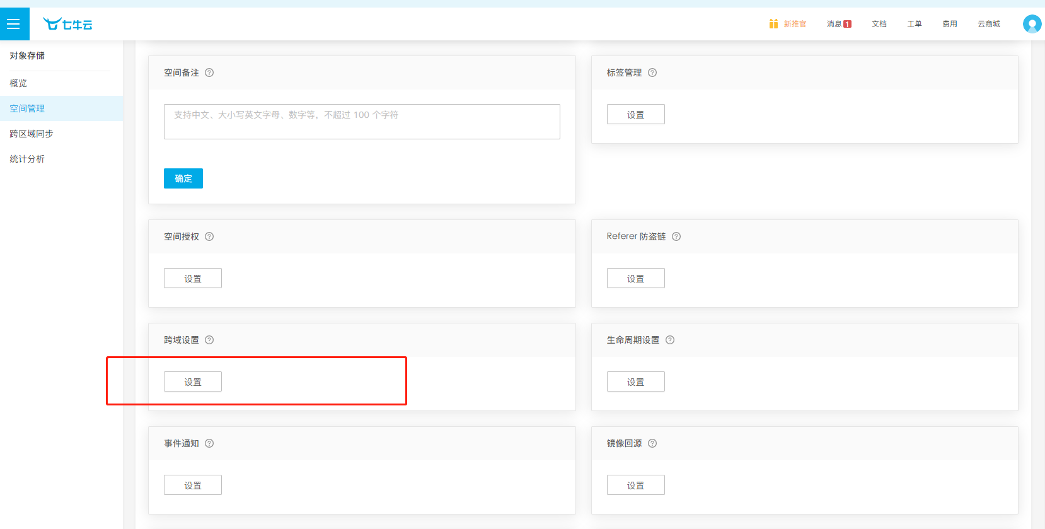
Task: Click the blue 确定 button
Action: [x=183, y=178]
